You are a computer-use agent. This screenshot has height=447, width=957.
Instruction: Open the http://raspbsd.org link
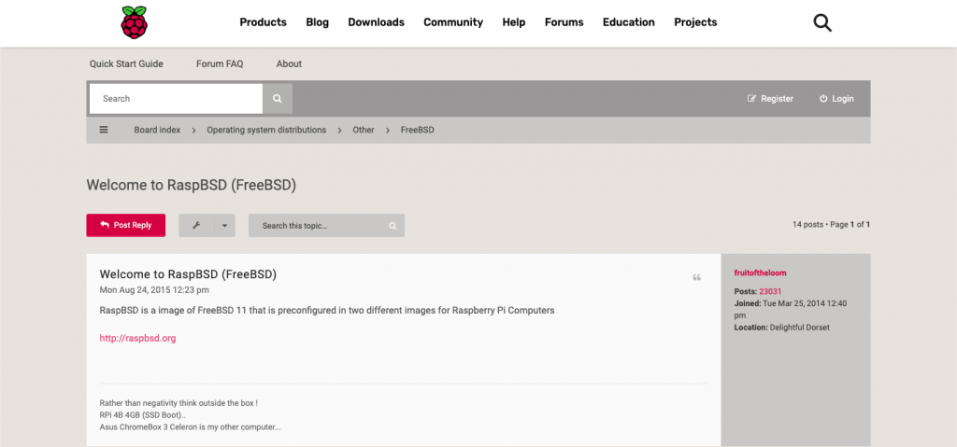click(138, 338)
